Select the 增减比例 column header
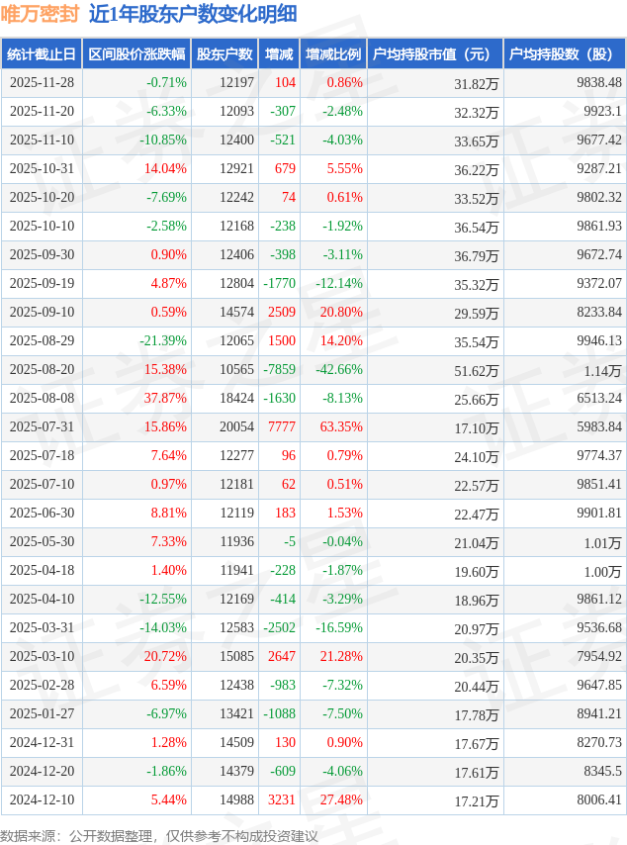This screenshot has height=845, width=627. (333, 54)
